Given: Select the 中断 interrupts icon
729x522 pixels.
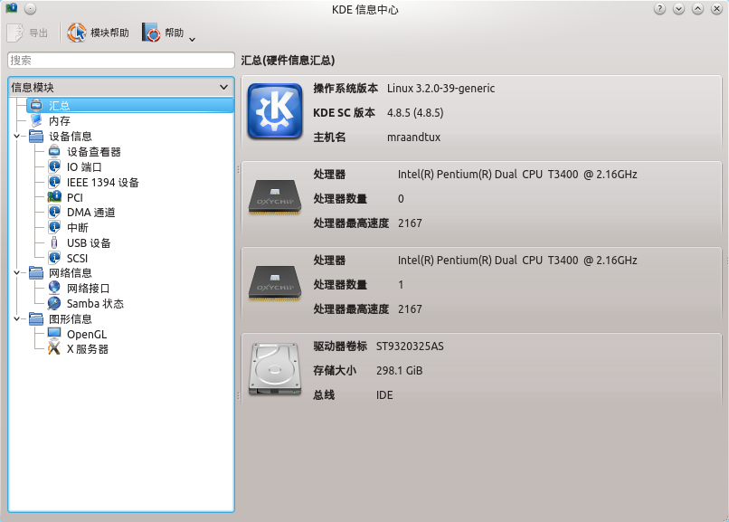Looking at the screenshot, I should pos(54,227).
